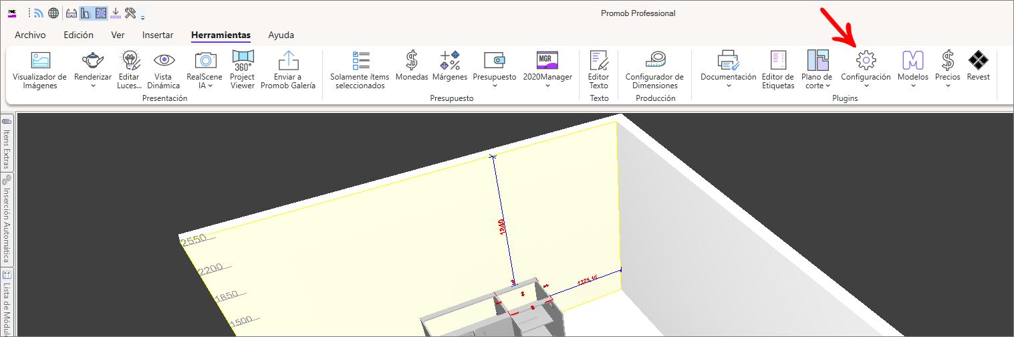Select the 1840 vertical dimension label
Screen dimensions: 1014x337
tap(503, 226)
